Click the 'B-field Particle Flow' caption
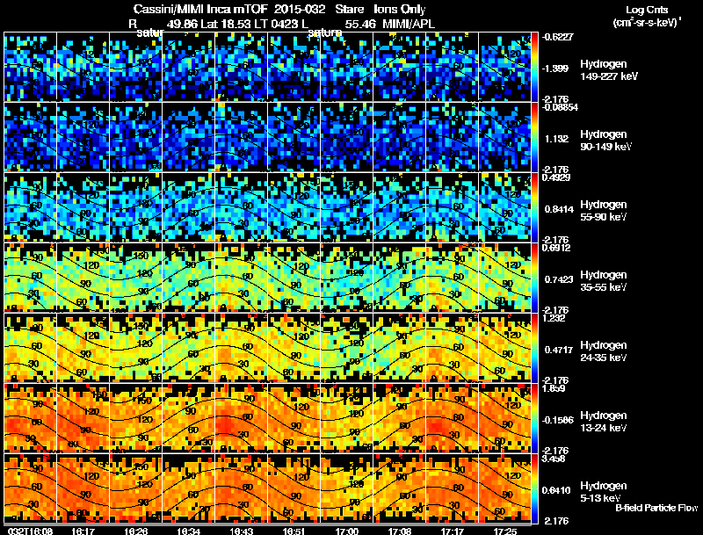Viewport: 703px width, 535px height. (x=656, y=508)
